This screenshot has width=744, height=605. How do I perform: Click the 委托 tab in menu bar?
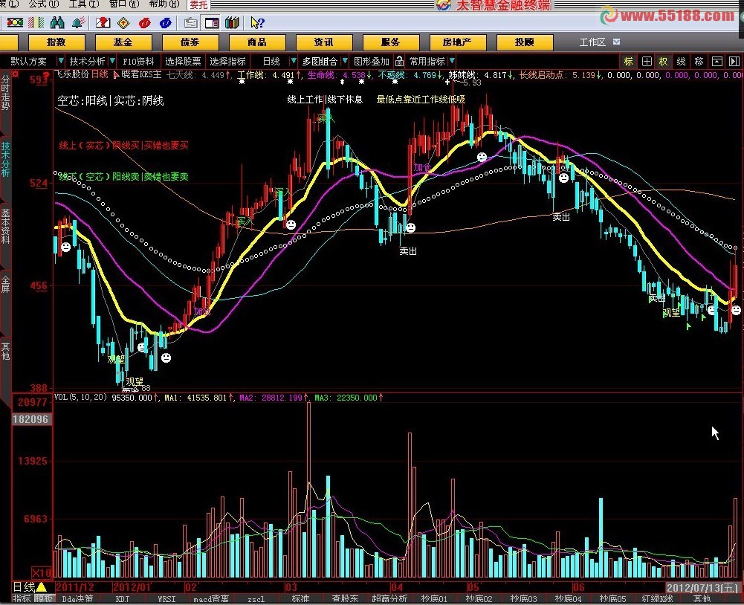point(198,4)
